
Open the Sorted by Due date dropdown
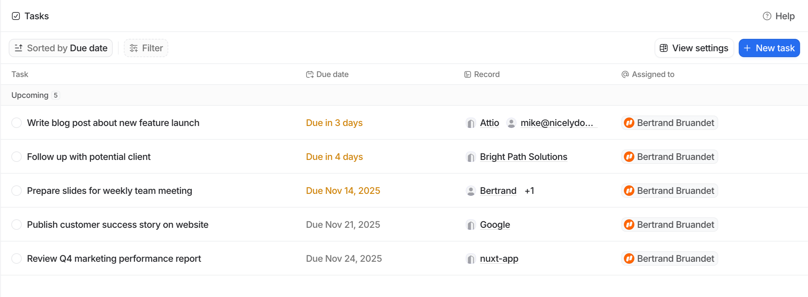61,48
